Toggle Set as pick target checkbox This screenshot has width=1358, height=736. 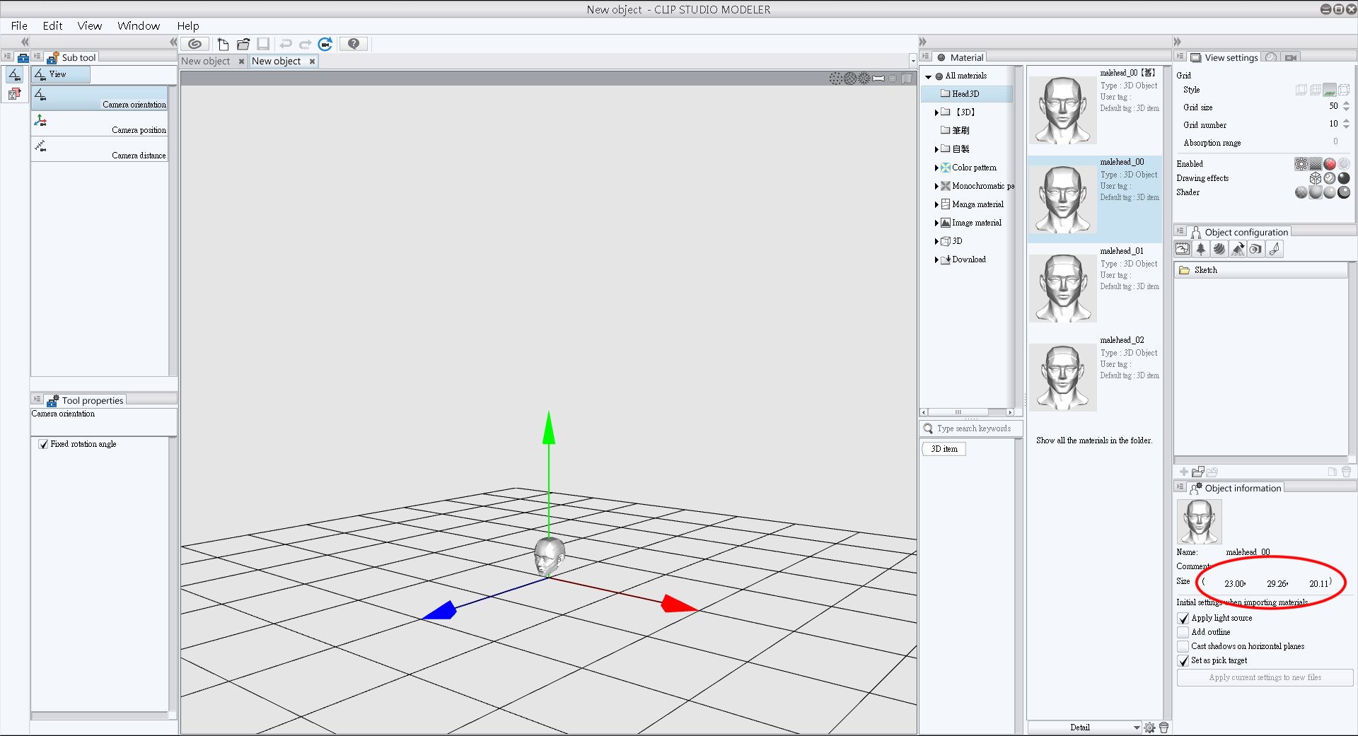(1183, 661)
